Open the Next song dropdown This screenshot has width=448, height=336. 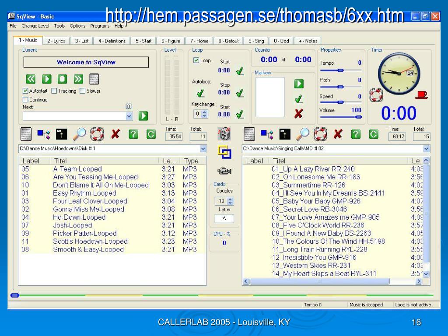[x=129, y=116]
